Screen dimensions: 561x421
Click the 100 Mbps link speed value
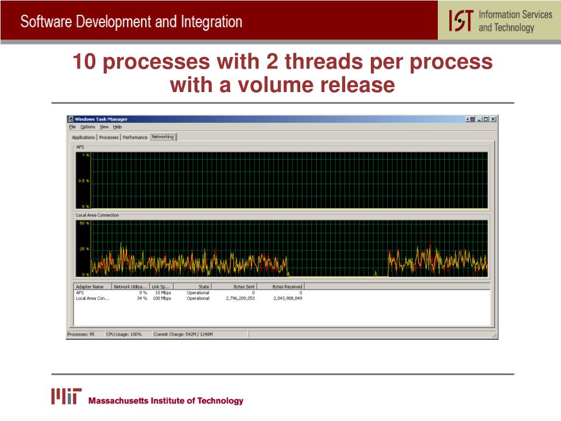pos(162,298)
